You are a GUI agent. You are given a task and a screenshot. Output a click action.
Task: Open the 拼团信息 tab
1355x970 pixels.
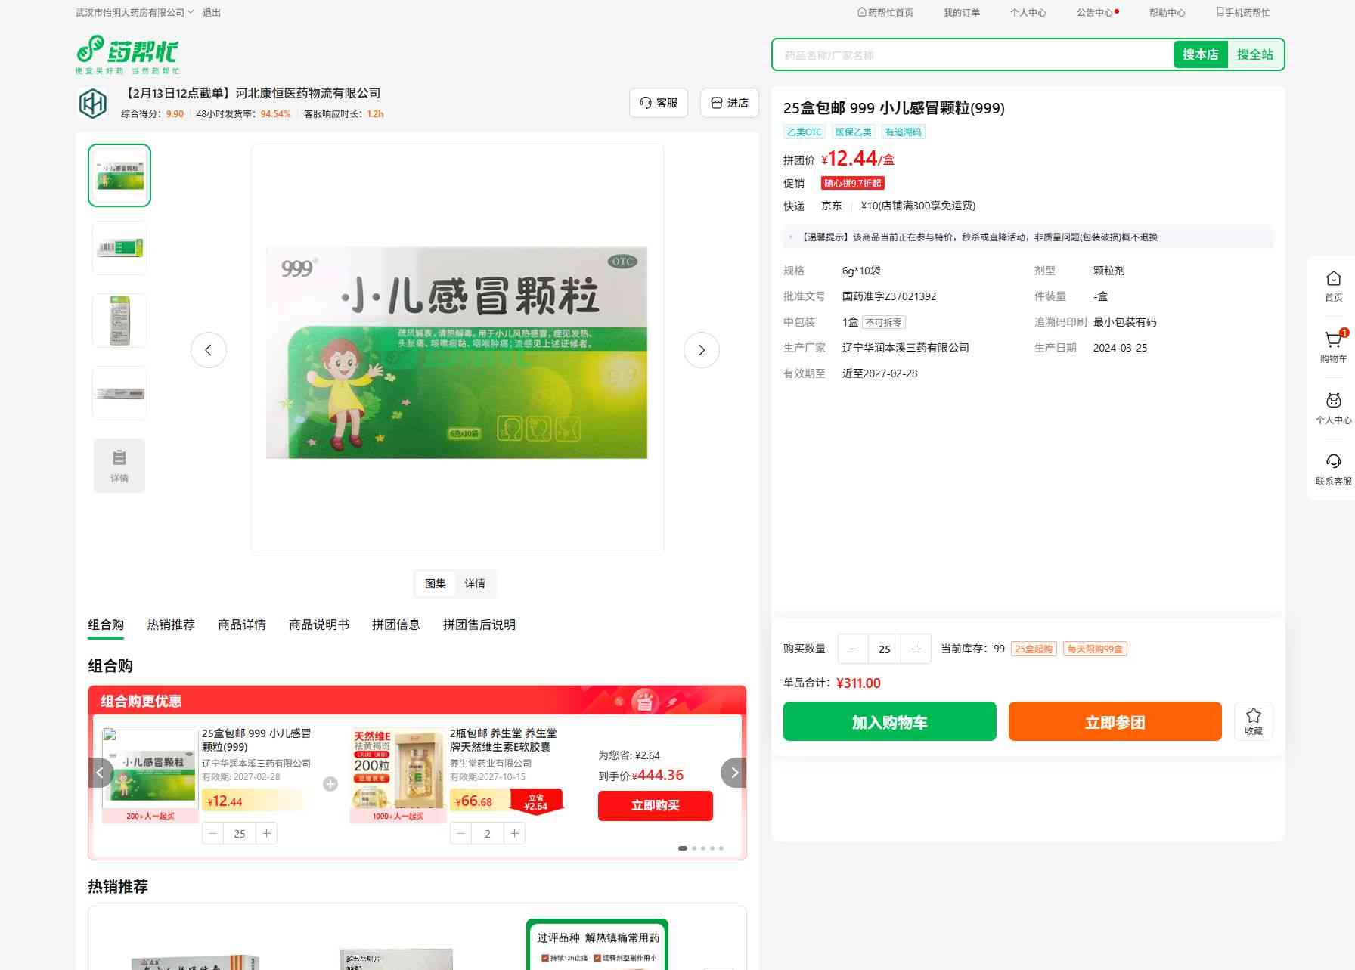[396, 624]
